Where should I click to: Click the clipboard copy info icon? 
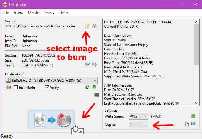pos(186,124)
